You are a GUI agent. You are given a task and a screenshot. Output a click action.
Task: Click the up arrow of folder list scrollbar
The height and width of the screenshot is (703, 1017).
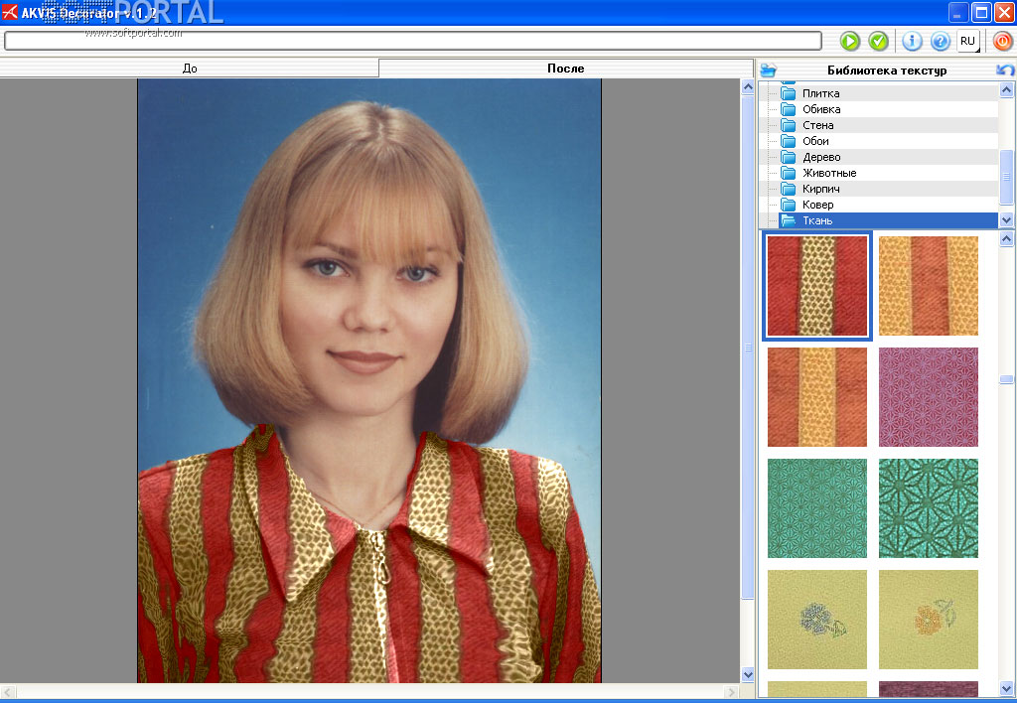coord(1007,90)
